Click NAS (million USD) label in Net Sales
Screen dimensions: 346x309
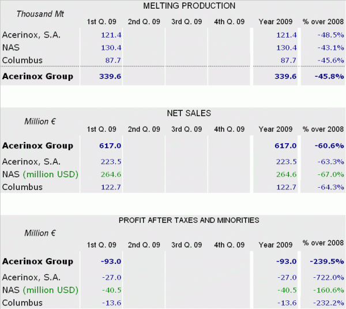pyautogui.click(x=40, y=174)
